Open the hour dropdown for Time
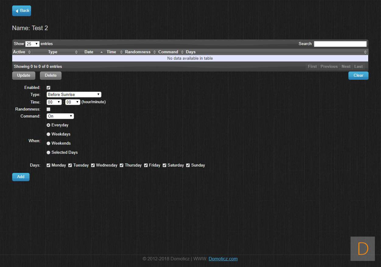 (54, 102)
